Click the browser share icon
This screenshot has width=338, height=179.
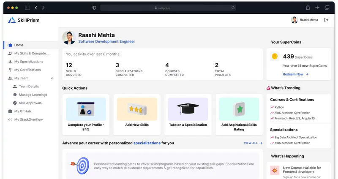point(308,8)
